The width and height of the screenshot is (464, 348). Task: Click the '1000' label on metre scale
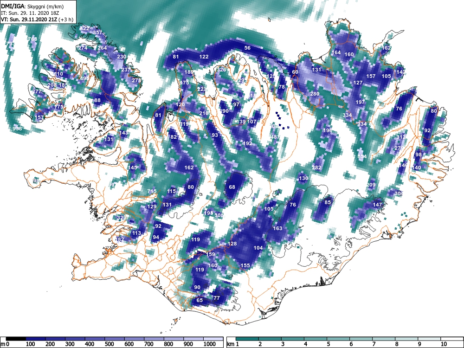pos(210,344)
